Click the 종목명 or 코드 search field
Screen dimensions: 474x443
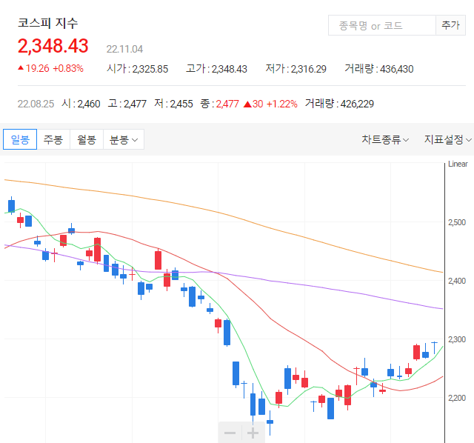(382, 25)
